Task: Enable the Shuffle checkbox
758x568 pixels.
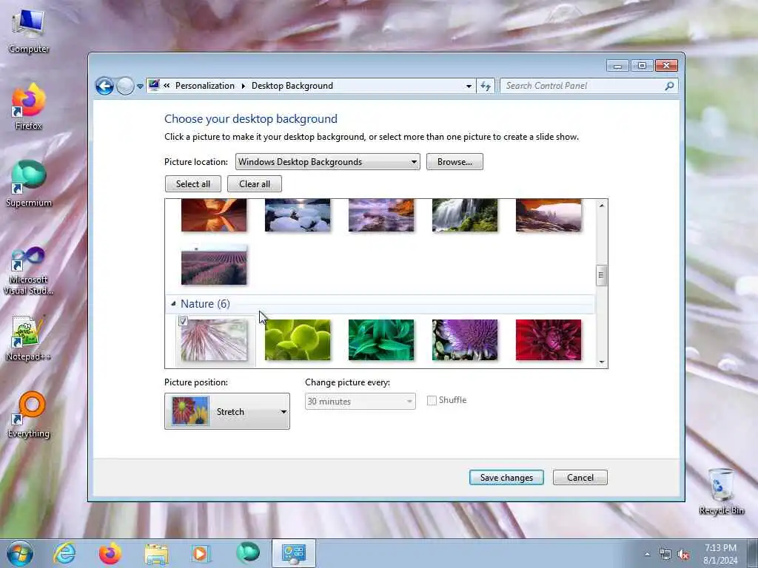Action: tap(432, 400)
